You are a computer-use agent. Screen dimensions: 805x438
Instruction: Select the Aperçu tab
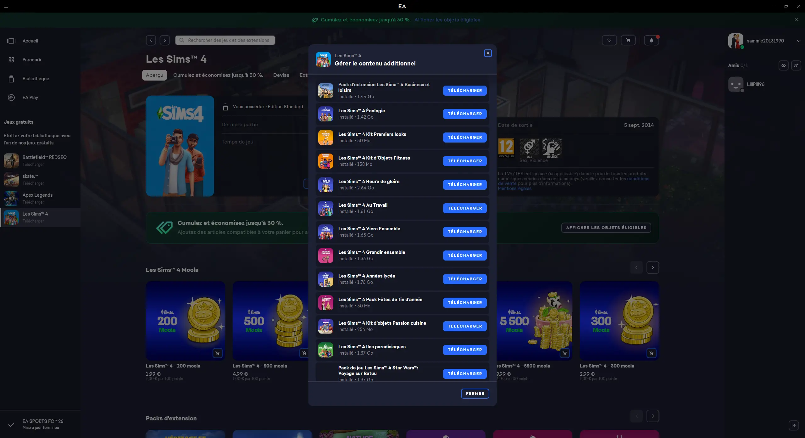coord(154,75)
